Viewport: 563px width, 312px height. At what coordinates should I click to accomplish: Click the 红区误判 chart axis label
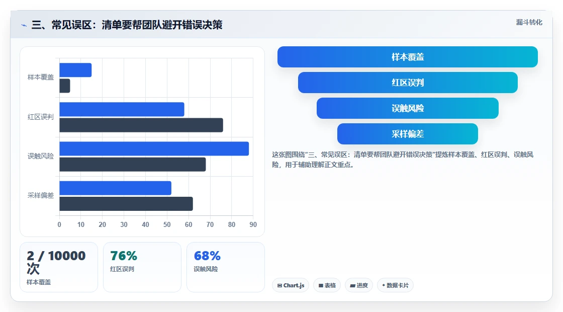tap(41, 117)
